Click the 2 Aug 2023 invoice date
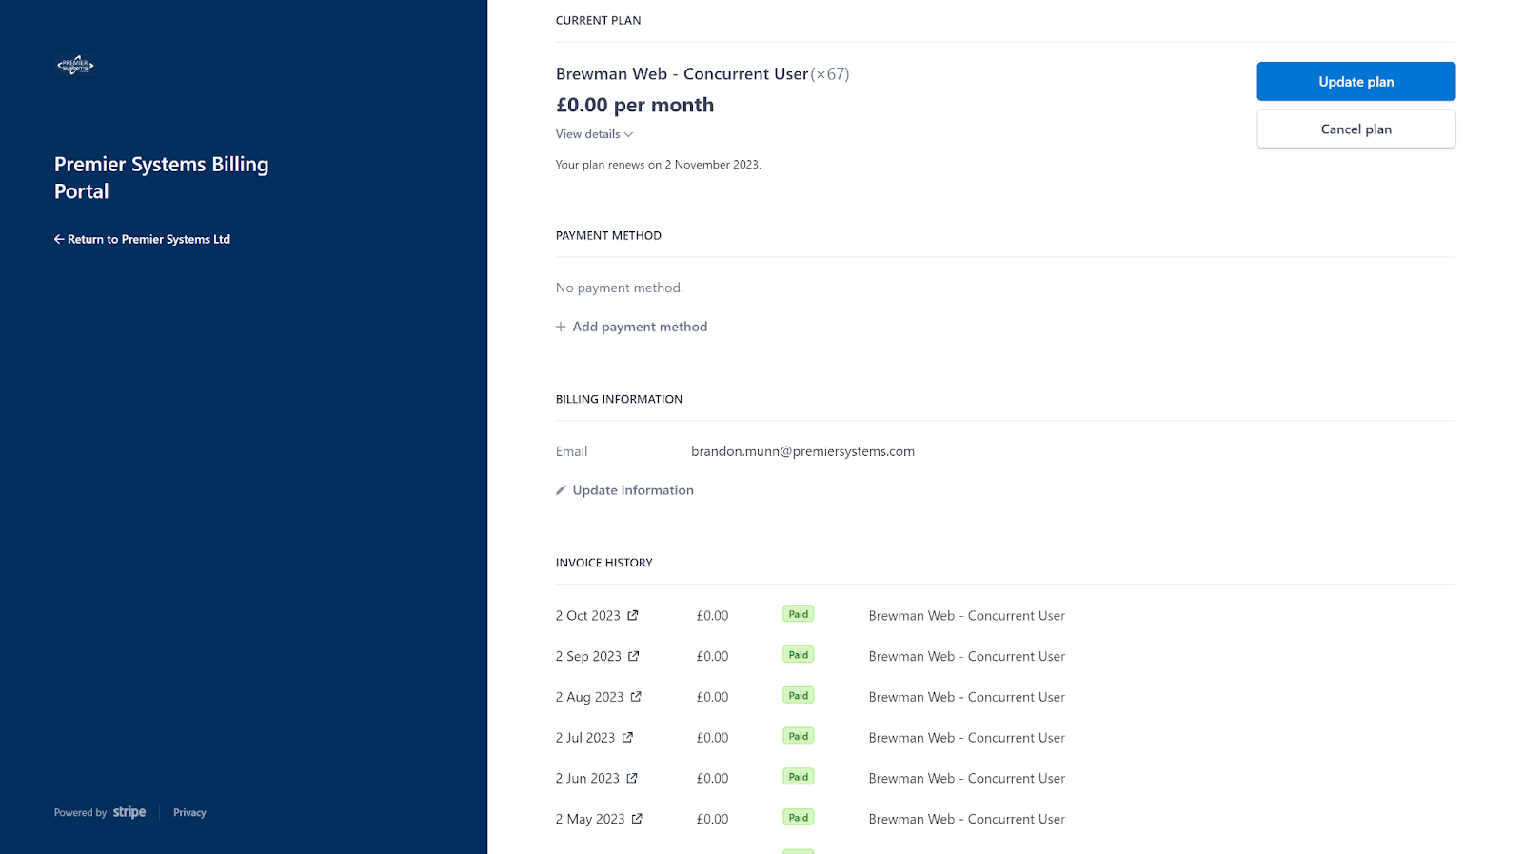 (x=589, y=697)
